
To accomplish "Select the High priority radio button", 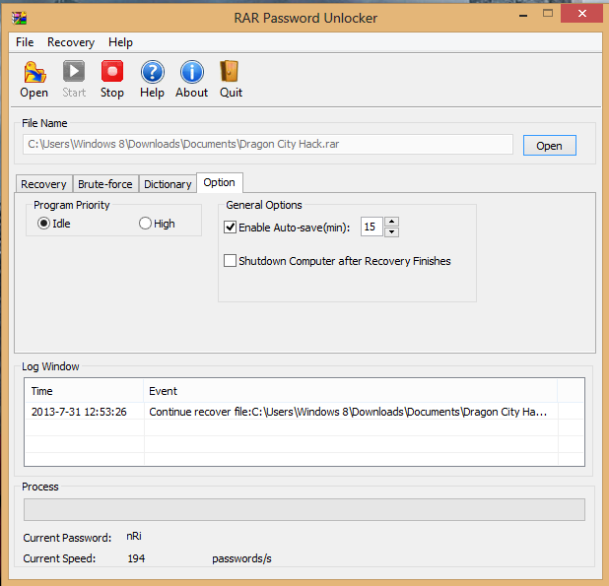I will [x=145, y=224].
